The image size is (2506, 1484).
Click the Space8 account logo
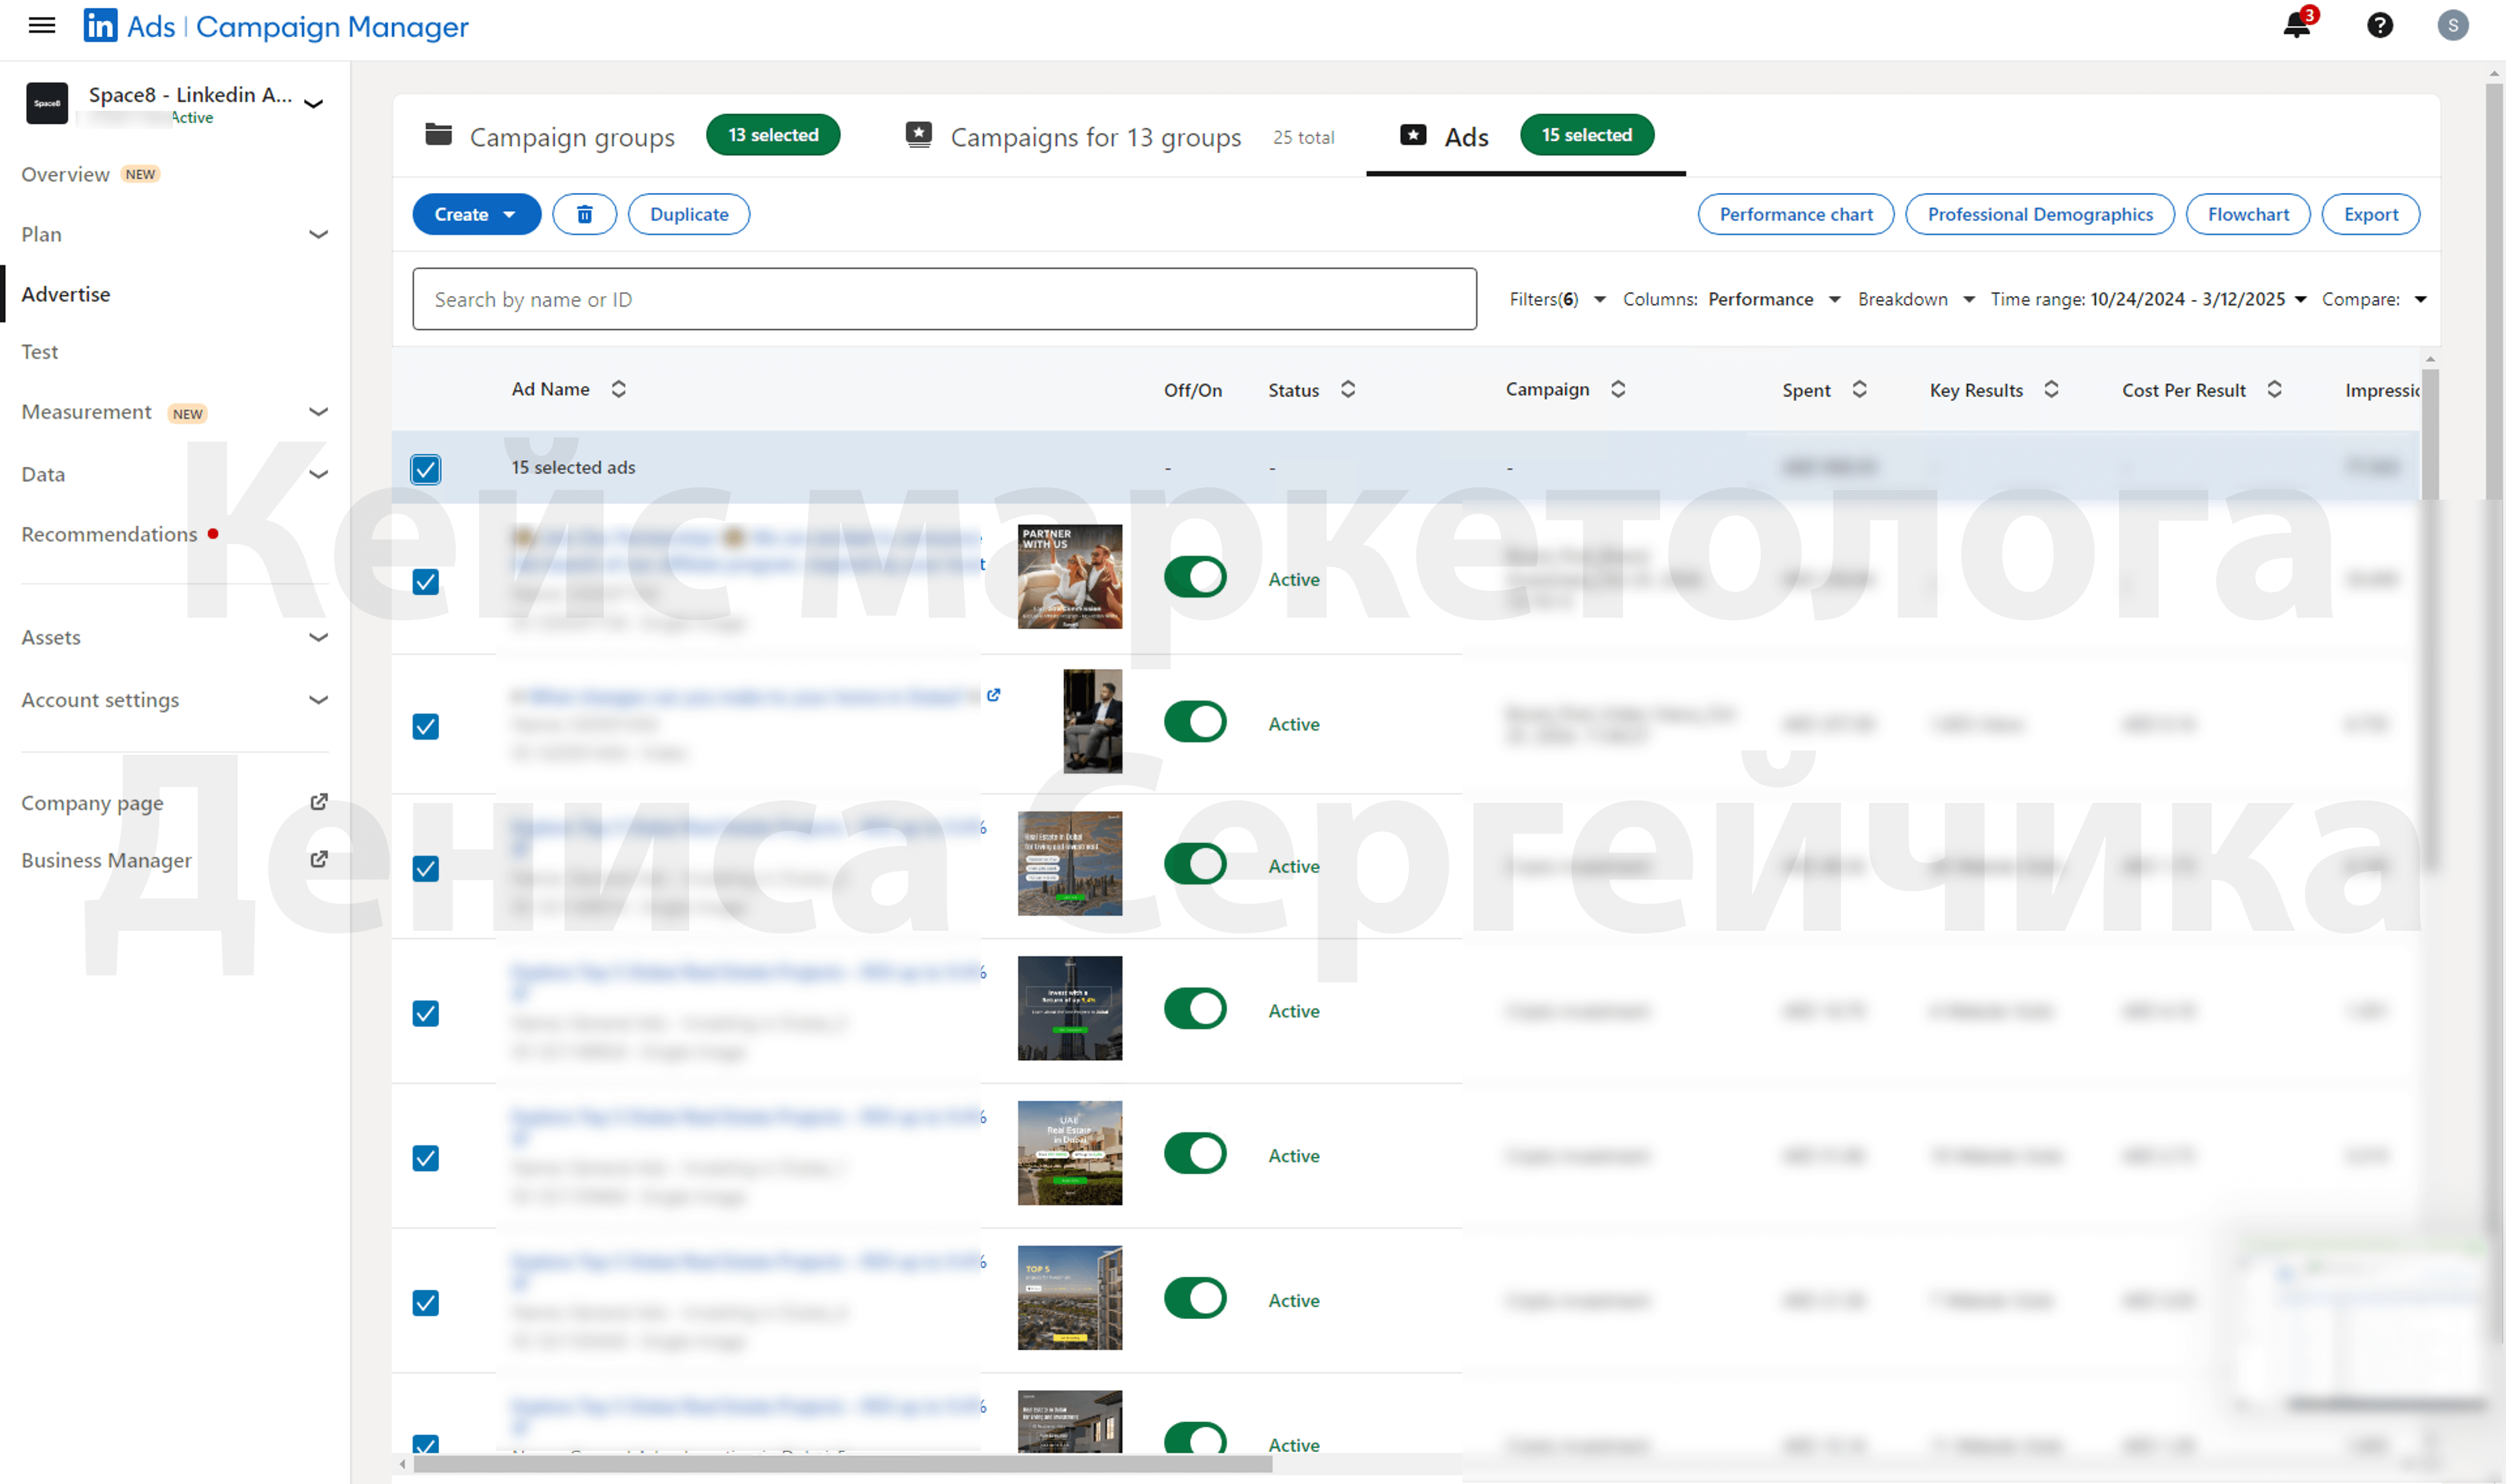tap(47, 103)
